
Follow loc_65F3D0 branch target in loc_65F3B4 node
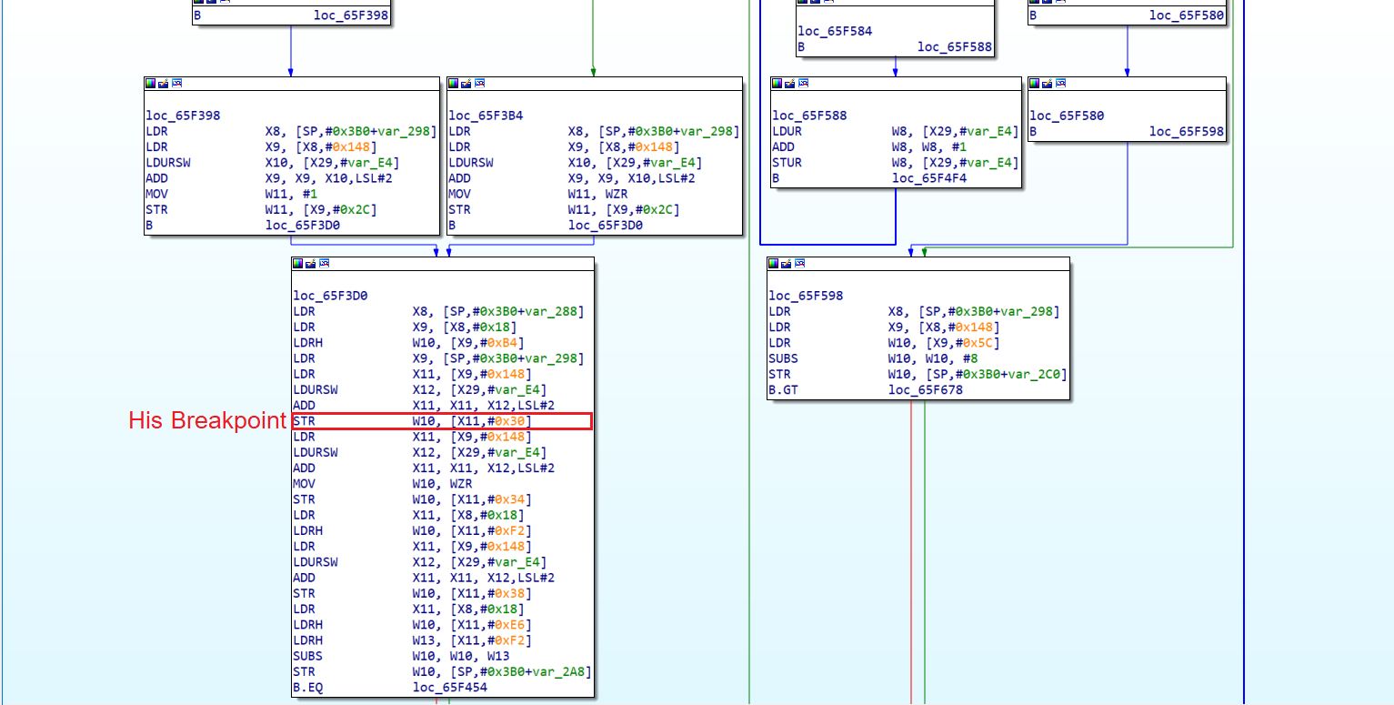pyautogui.click(x=606, y=225)
